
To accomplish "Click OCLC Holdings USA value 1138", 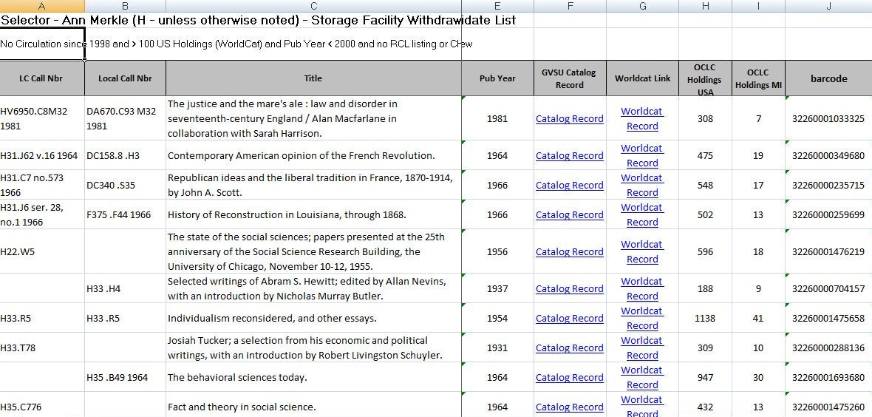I will click(x=705, y=319).
